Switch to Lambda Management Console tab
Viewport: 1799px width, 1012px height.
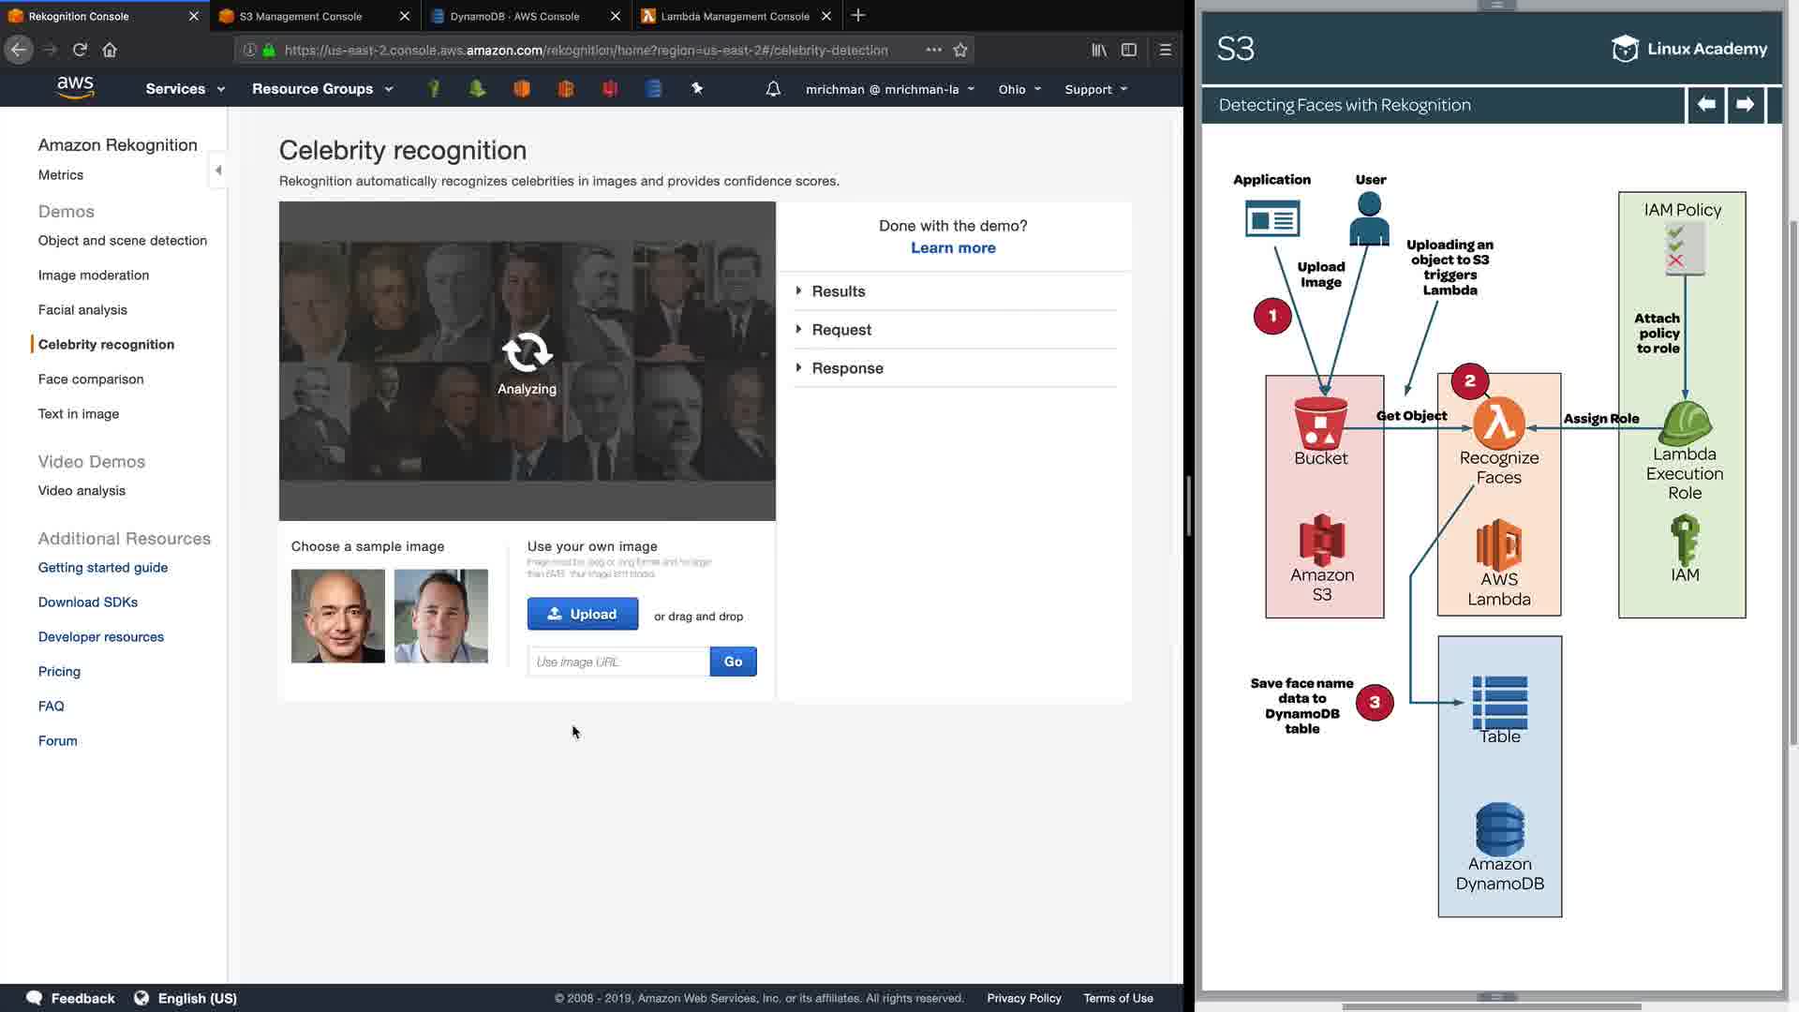click(x=735, y=16)
